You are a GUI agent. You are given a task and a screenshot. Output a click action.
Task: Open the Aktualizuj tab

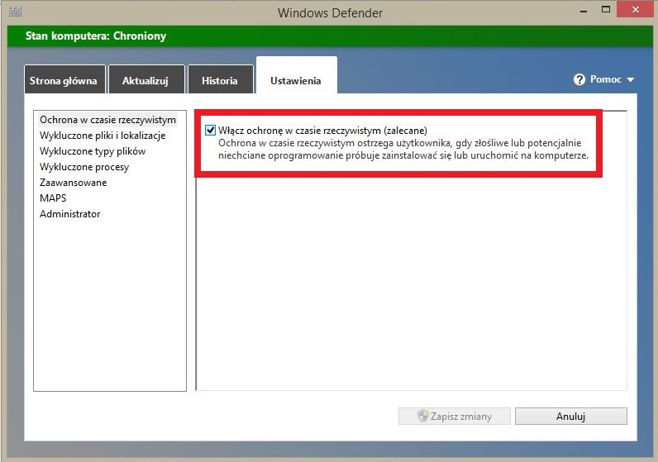coord(146,79)
